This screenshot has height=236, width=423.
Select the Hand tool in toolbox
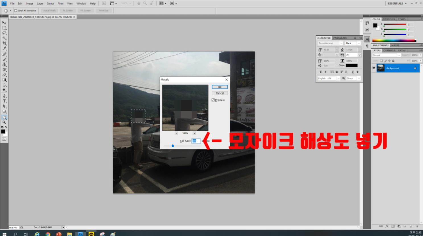point(4,117)
